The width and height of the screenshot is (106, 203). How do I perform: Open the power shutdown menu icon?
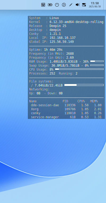point(57,5)
